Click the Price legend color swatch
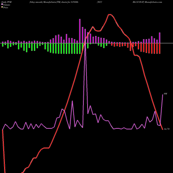The image size is (173, 173). pyautogui.click(x=2, y=7)
